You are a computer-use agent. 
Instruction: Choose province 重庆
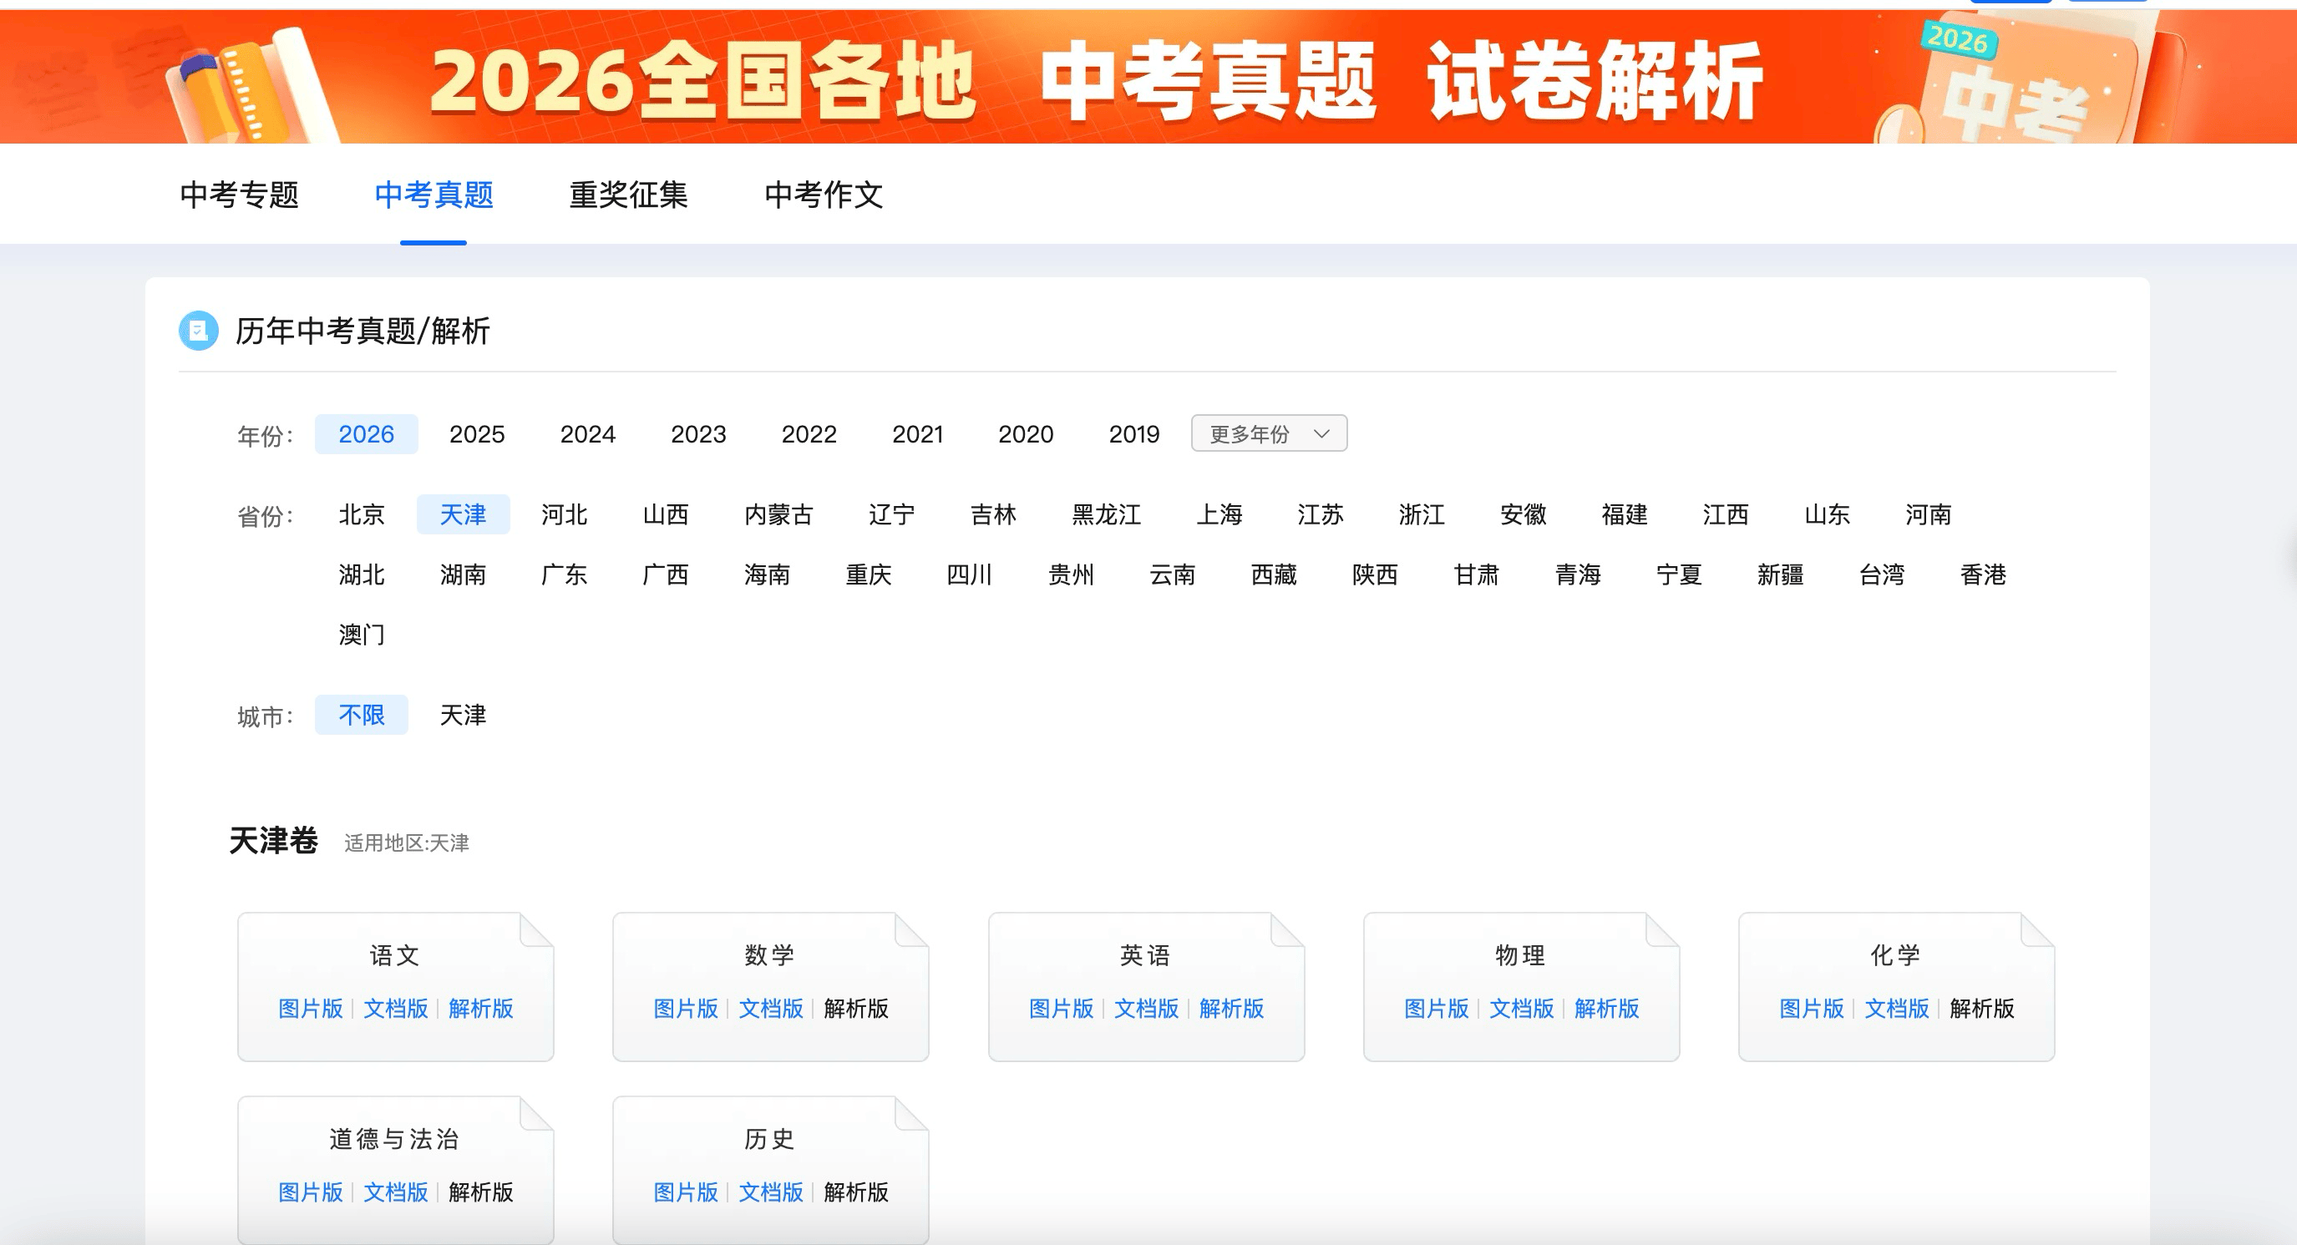coord(869,574)
